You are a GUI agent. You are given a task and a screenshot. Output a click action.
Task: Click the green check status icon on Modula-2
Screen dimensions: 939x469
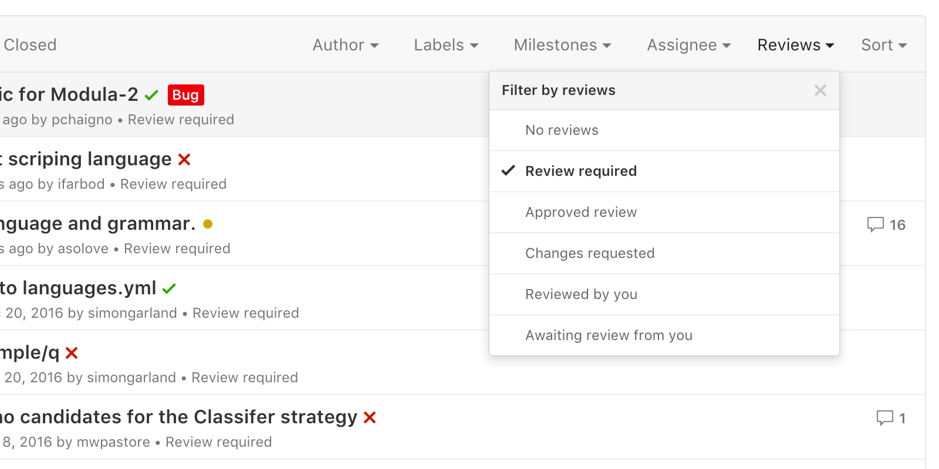click(151, 94)
